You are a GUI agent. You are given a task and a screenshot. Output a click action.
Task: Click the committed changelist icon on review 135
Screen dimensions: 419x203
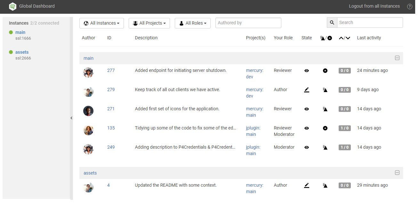pos(325,128)
